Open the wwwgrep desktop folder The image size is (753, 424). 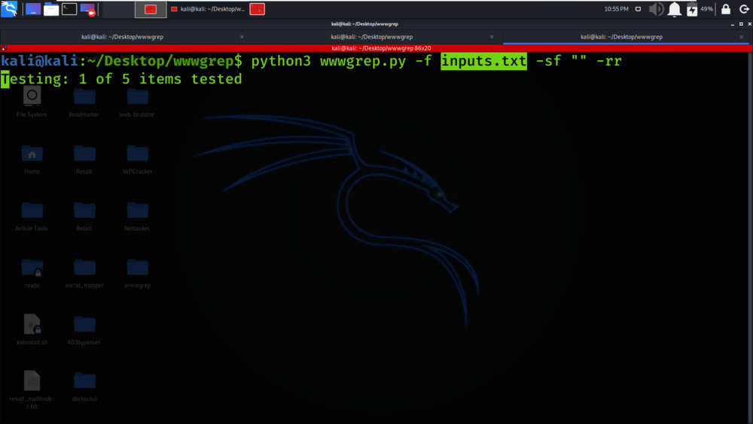click(x=137, y=273)
